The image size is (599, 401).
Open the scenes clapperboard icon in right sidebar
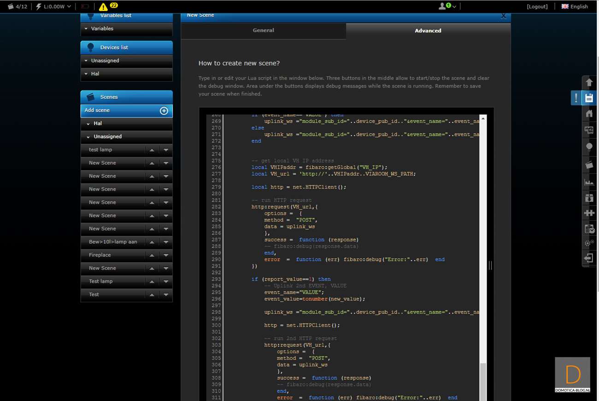coord(589,165)
